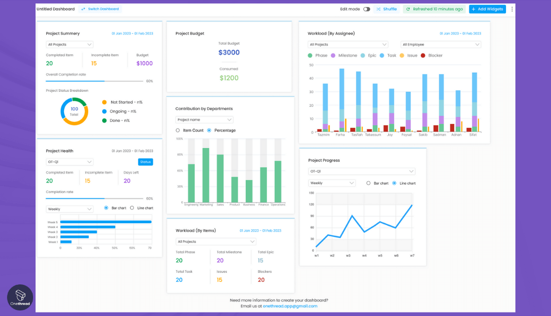
Task: Click the Onethread logo at bottom left
Action: tap(20, 297)
